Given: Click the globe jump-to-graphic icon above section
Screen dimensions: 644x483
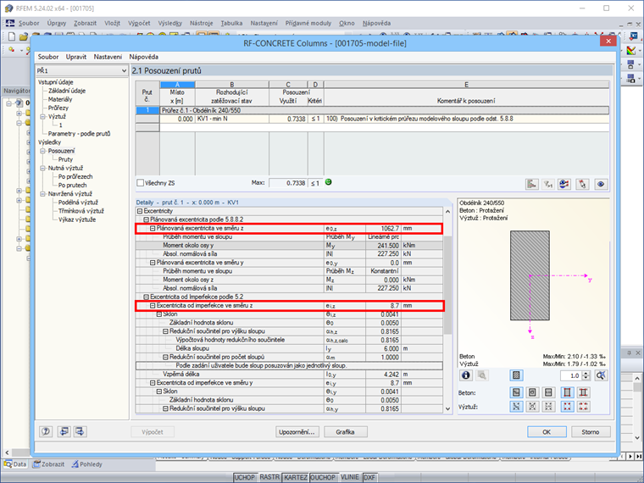Looking at the screenshot, I should 564,184.
